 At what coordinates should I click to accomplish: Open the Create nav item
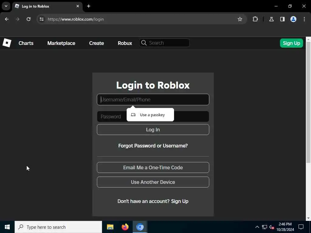click(96, 43)
